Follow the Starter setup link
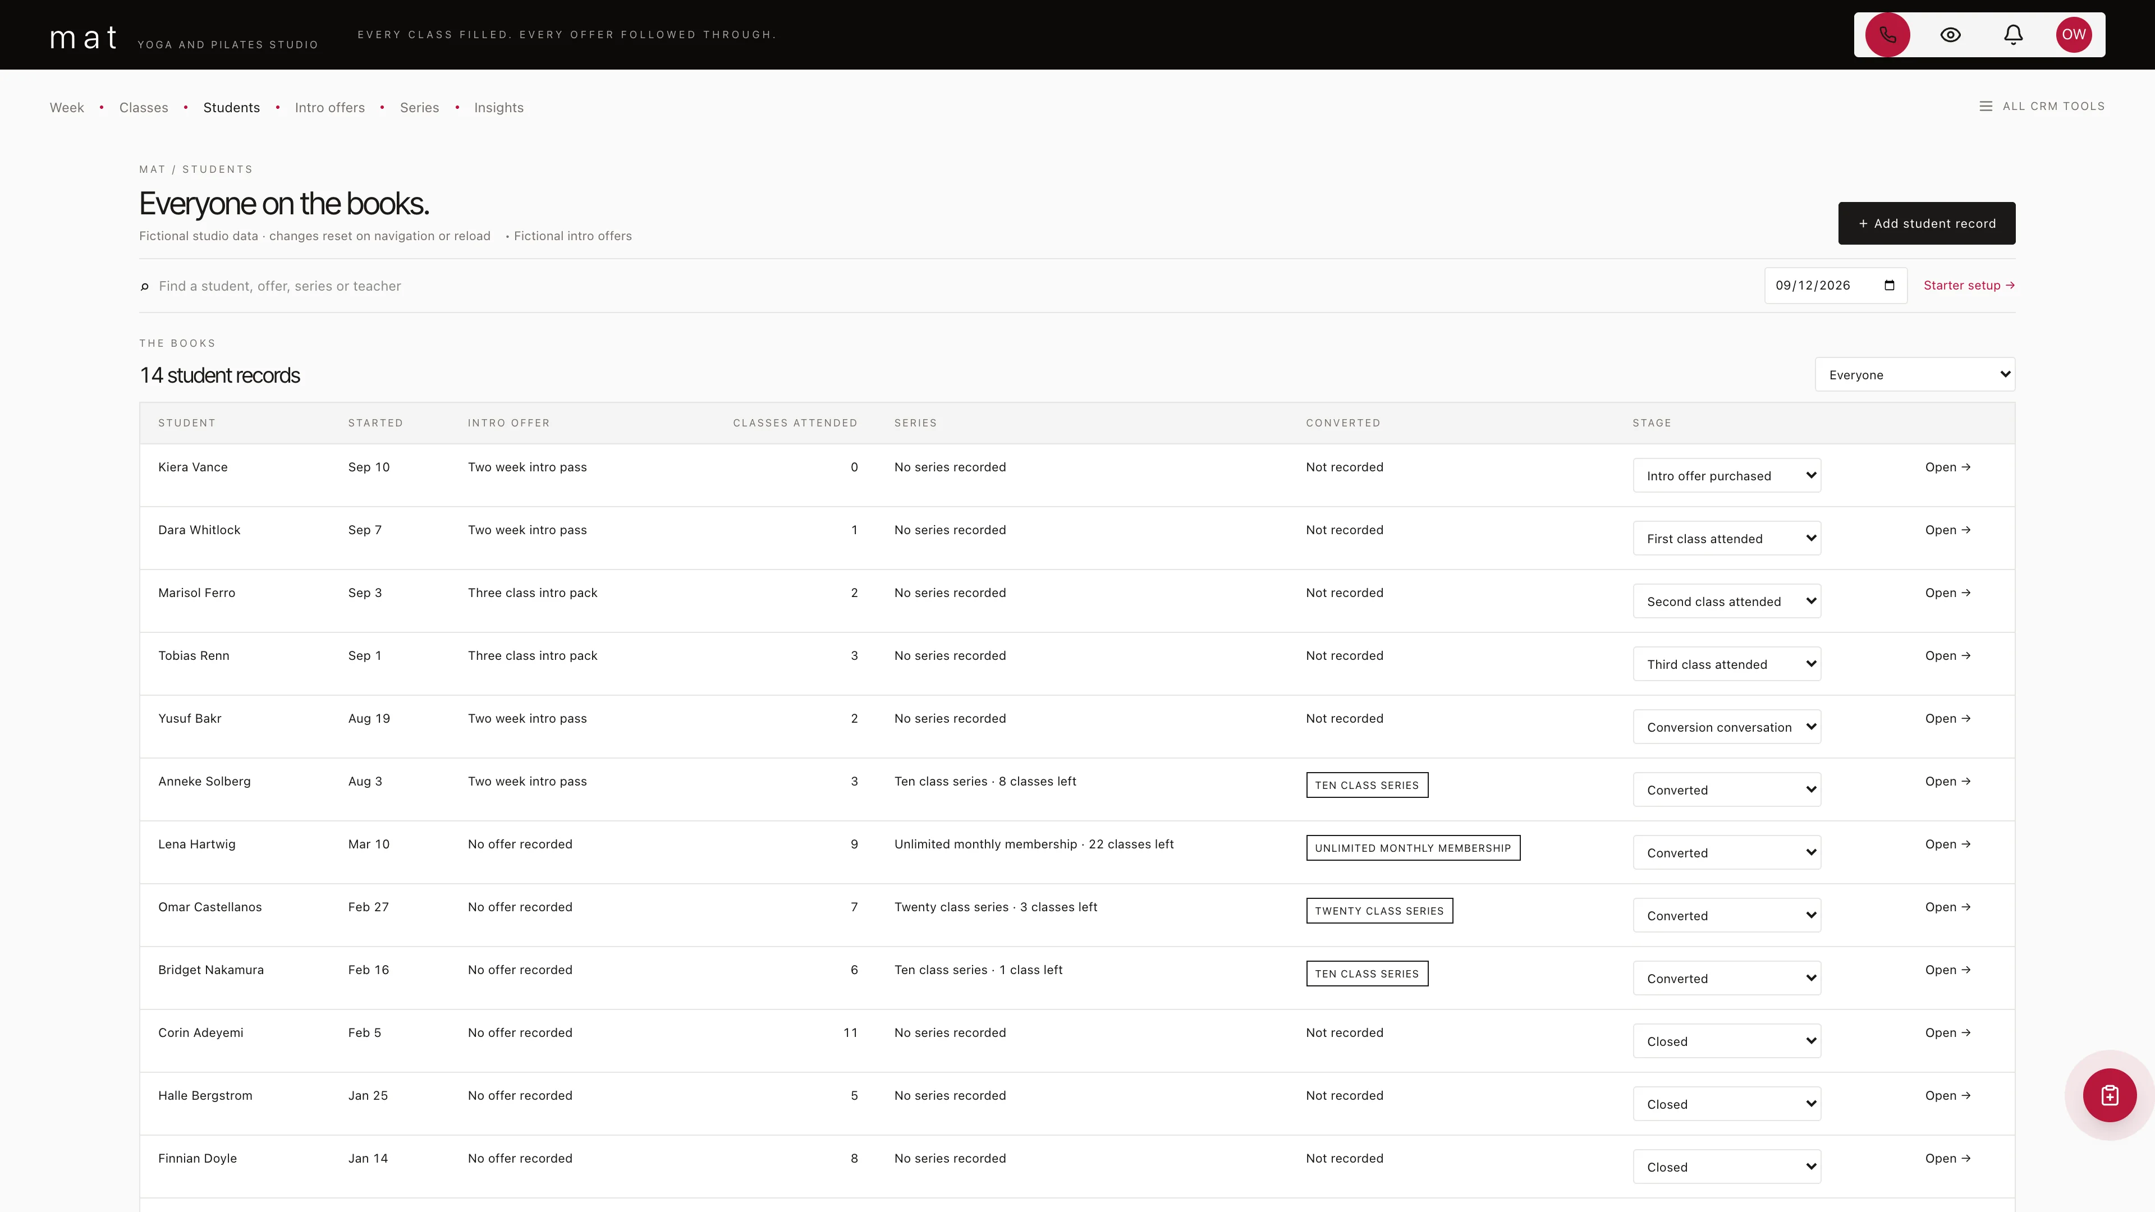 click(1969, 285)
